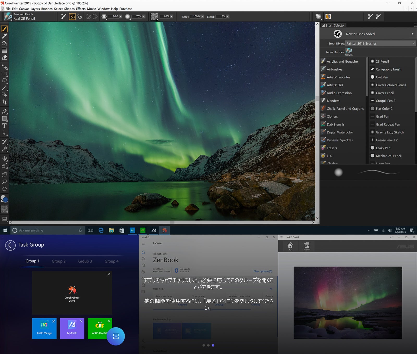Open the Effects menu

point(81,9)
